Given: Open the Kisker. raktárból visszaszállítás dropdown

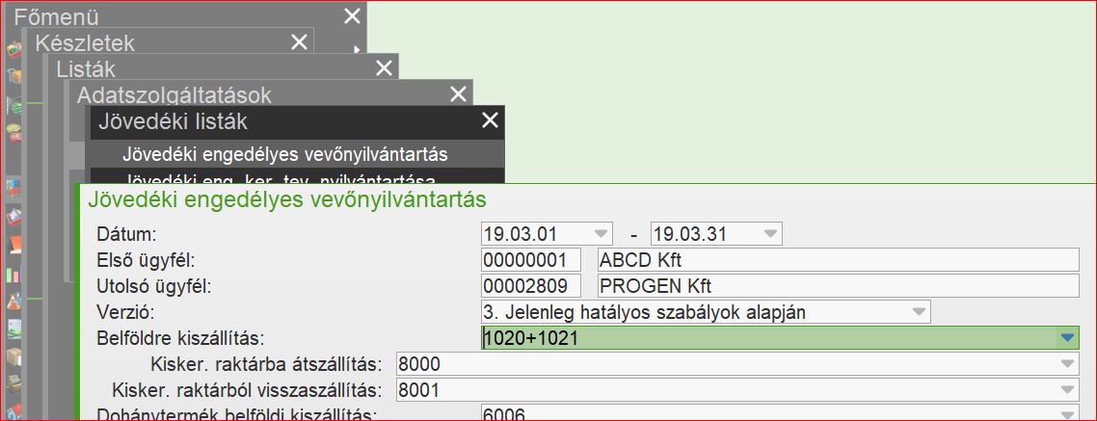Looking at the screenshot, I should (x=1067, y=389).
